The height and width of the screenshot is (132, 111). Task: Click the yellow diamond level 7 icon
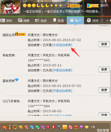click(x=21, y=127)
